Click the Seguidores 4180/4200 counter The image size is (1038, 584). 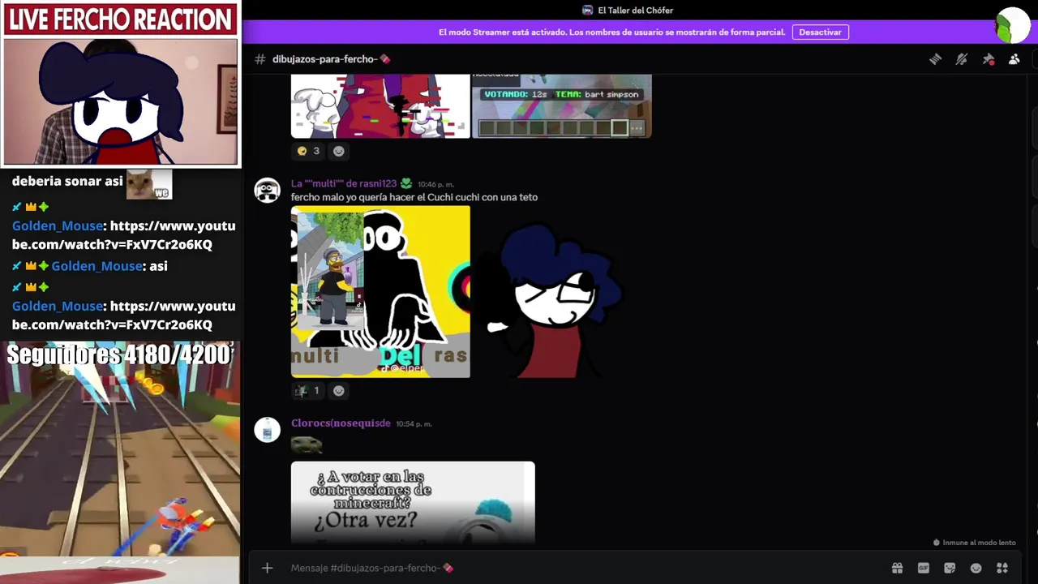click(119, 354)
